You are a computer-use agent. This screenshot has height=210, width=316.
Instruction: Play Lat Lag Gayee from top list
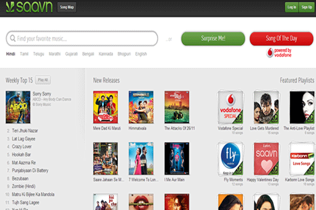coord(24,139)
